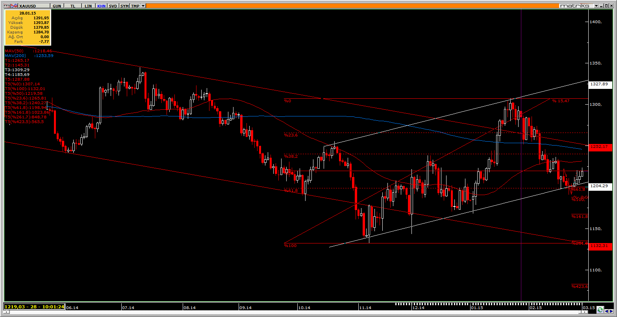Click the SVD button

(x=113, y=6)
